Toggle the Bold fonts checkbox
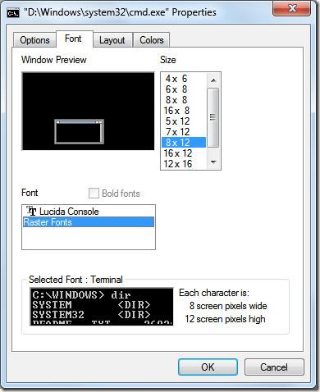Image resolution: width=320 pixels, height=392 pixels. pos(94,194)
